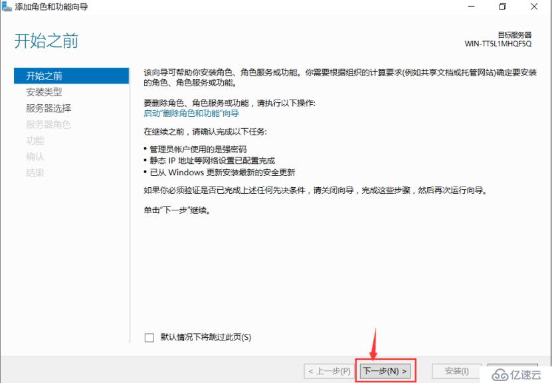Click the wizard icon in the title bar
The width and height of the screenshot is (552, 383).
[7, 7]
